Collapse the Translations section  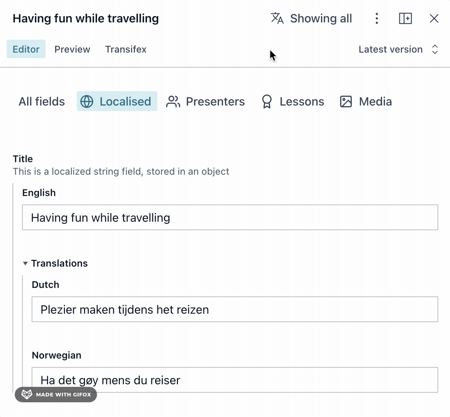[25, 263]
